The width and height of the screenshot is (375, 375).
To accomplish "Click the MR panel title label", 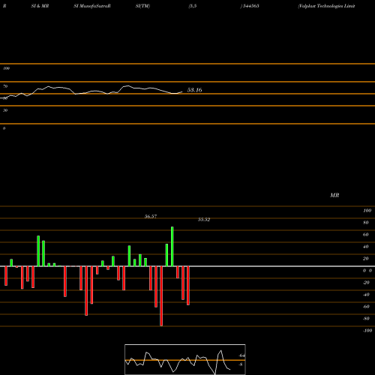I will pyautogui.click(x=334, y=195).
